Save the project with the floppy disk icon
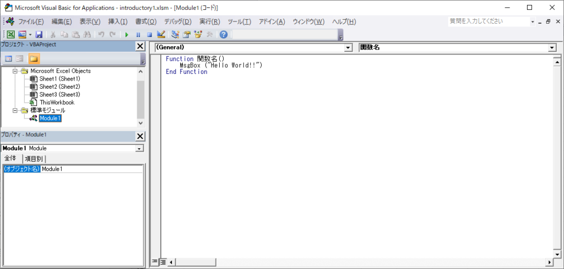The width and height of the screenshot is (564, 269). coord(39,34)
